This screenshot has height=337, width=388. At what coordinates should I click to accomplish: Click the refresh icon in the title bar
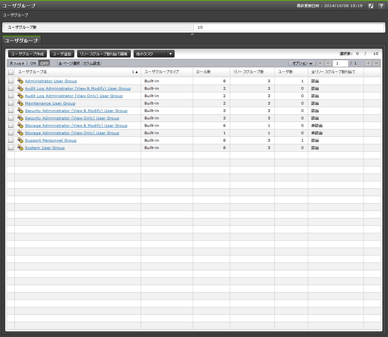click(x=371, y=6)
